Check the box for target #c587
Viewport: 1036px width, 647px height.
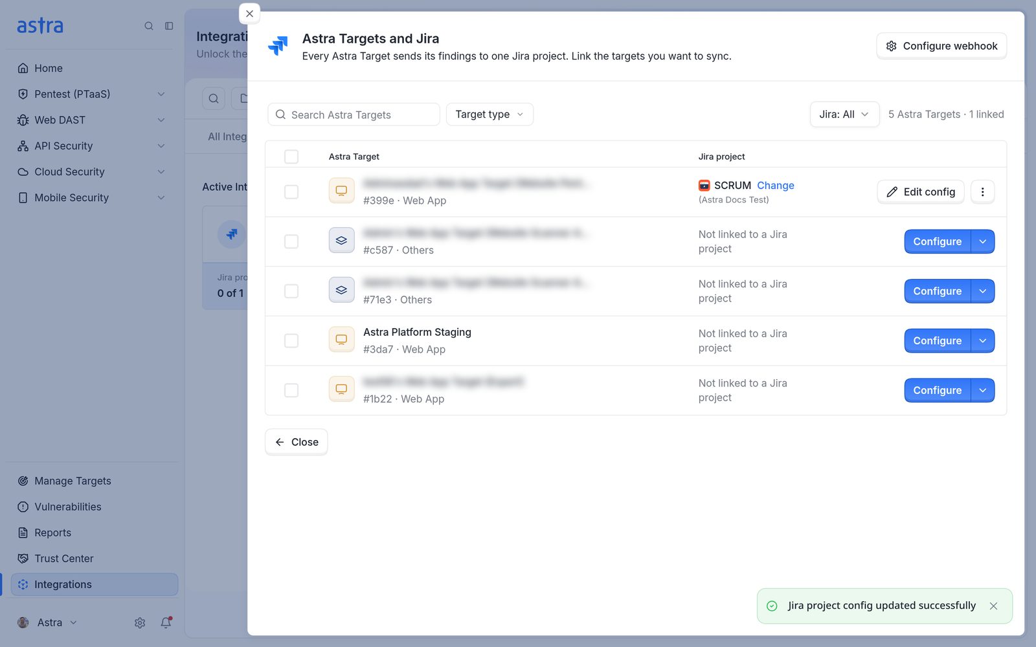pyautogui.click(x=291, y=241)
